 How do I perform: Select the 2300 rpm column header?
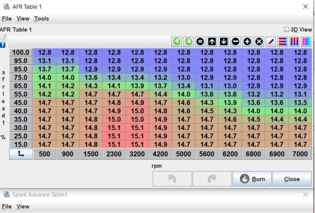pos(114,154)
